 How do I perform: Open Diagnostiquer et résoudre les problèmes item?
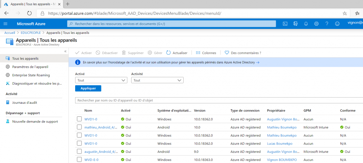pyautogui.click(x=34, y=84)
